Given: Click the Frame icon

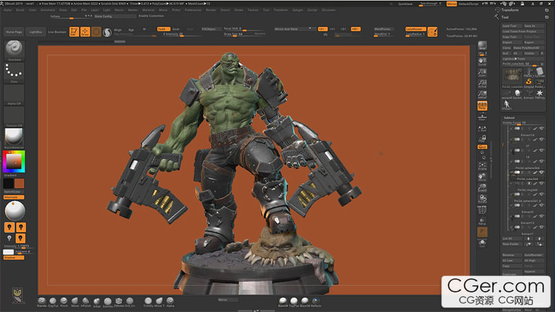Looking at the screenshot, I should click(482, 166).
